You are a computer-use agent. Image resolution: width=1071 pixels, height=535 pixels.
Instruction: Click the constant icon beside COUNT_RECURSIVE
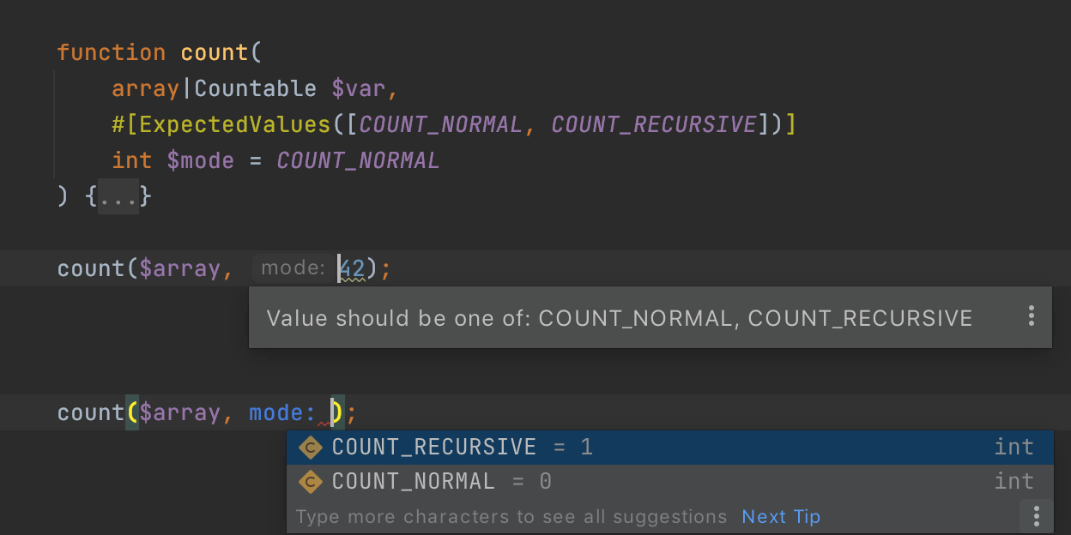[309, 448]
